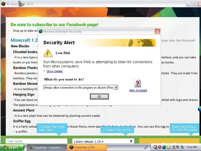Click the 'Bamboo Mosaic' heading
The width and height of the screenshot is (201, 151).
(x=25, y=84)
